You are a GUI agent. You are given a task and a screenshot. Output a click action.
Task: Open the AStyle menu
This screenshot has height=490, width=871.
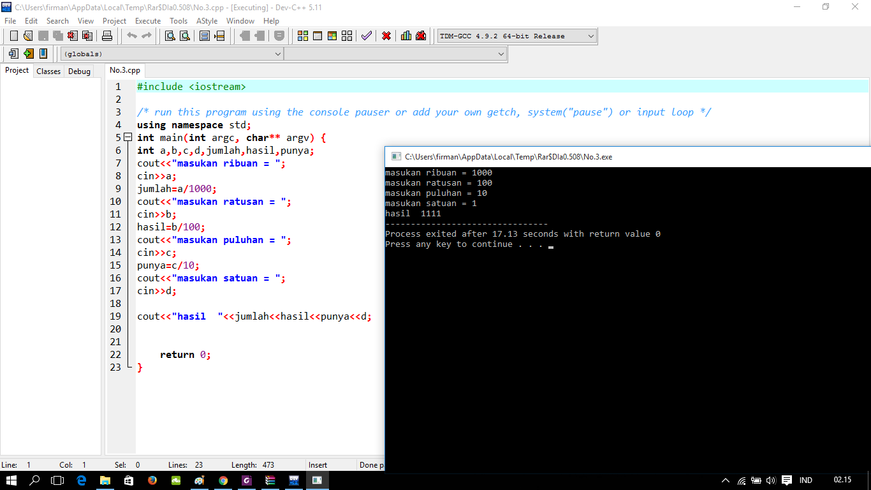click(207, 20)
